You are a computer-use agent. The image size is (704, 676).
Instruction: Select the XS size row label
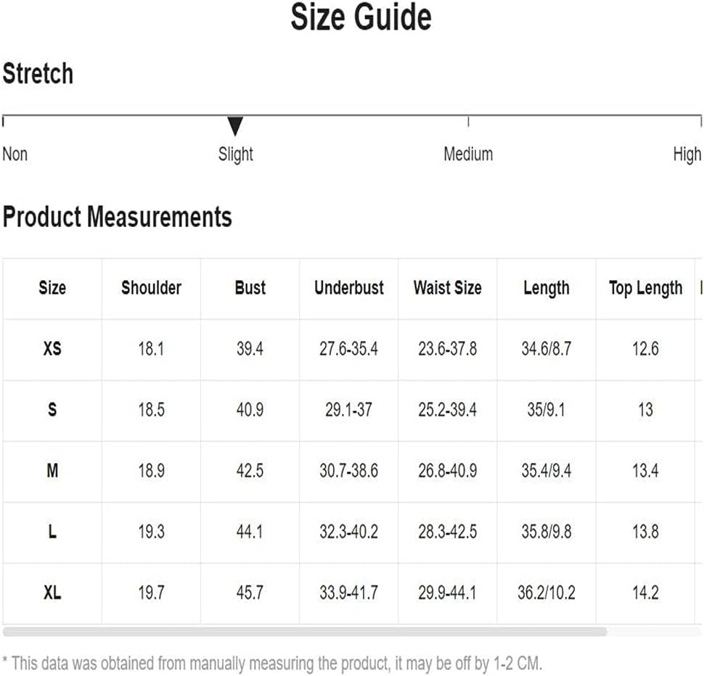point(52,349)
